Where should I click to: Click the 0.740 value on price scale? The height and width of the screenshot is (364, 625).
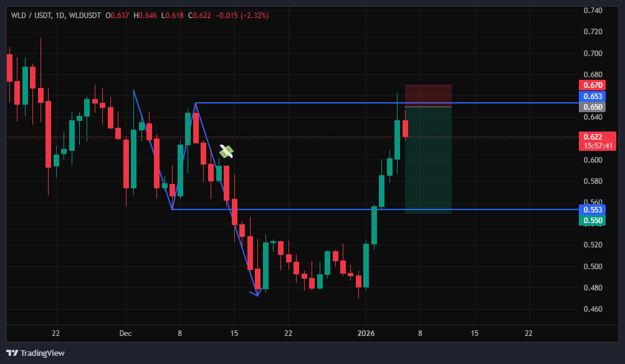(592, 11)
